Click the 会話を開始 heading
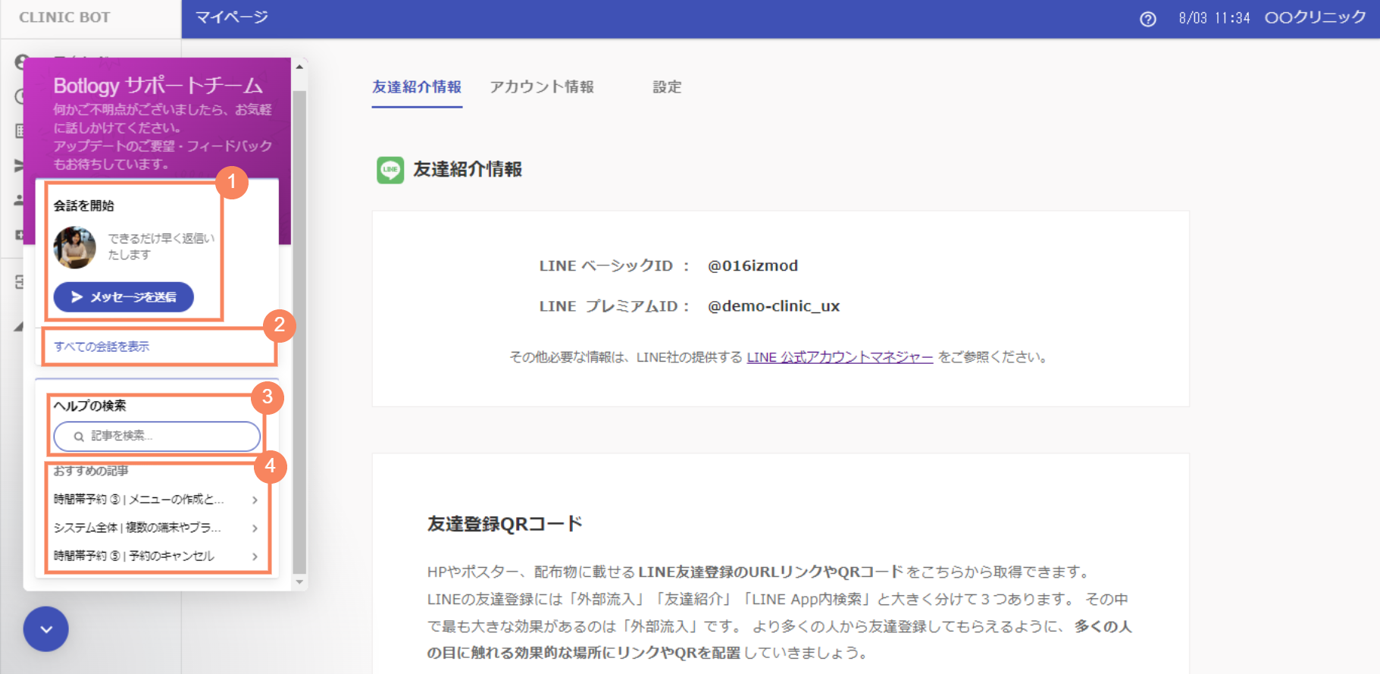 (x=83, y=205)
